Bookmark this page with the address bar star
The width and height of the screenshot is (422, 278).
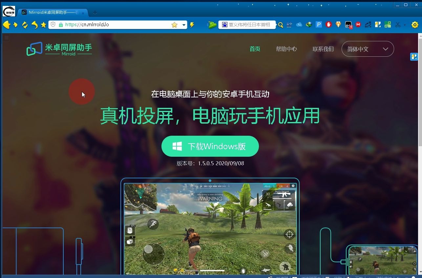(175, 25)
